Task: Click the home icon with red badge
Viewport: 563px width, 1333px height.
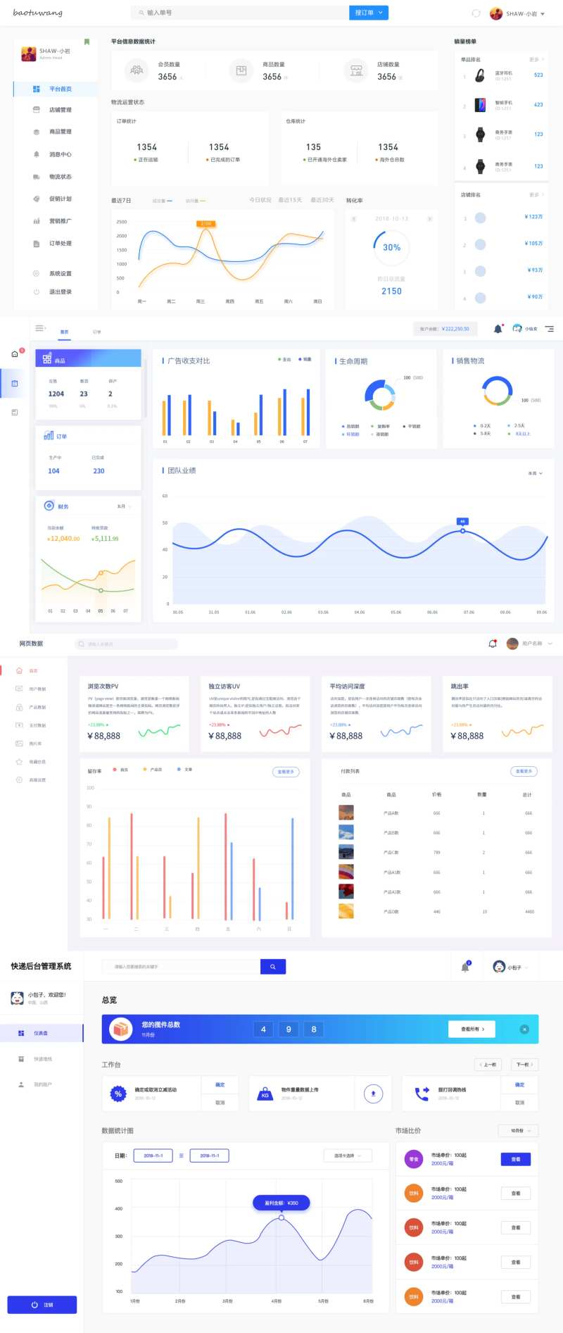Action: coord(15,354)
